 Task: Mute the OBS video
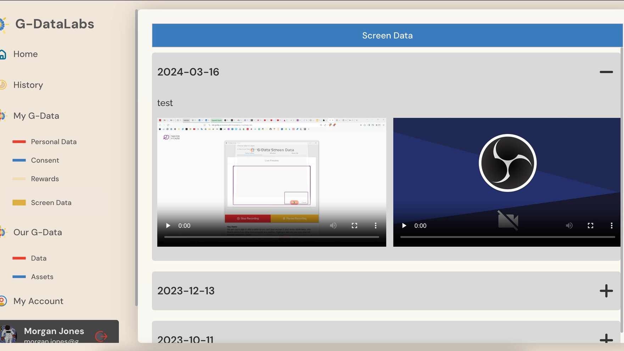(x=569, y=225)
